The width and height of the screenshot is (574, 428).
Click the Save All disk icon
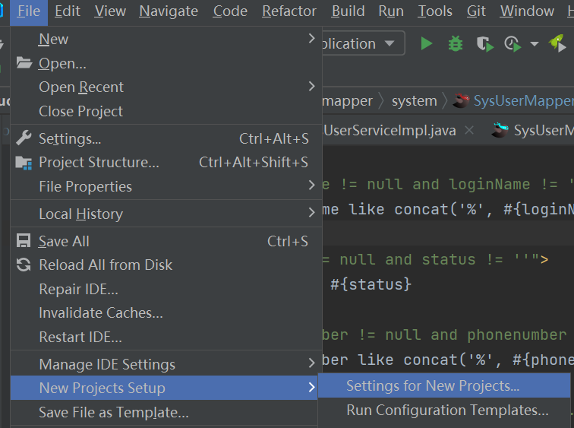coord(24,241)
